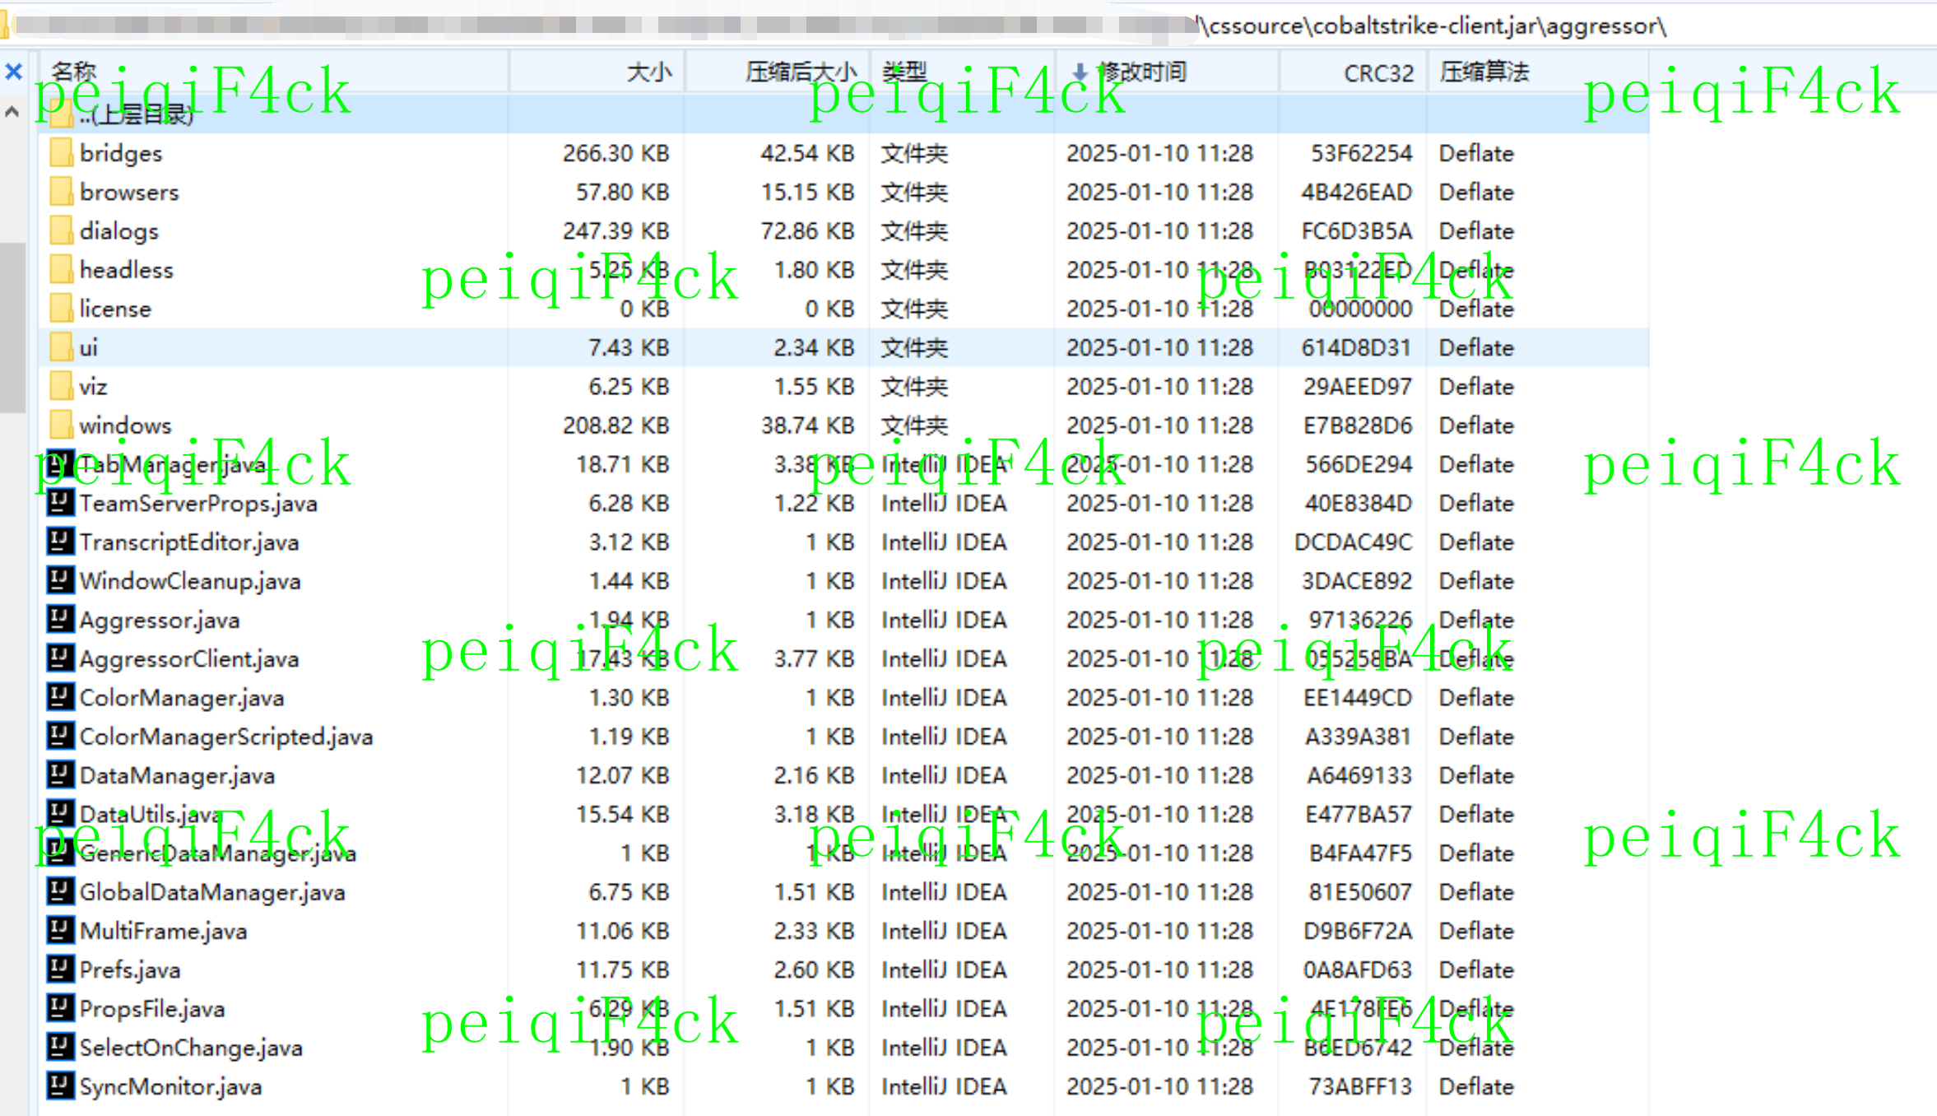Screen dimensions: 1937x1116
Task: Click the ColorManager.java IntelliJ file icon
Action: tap(60, 697)
